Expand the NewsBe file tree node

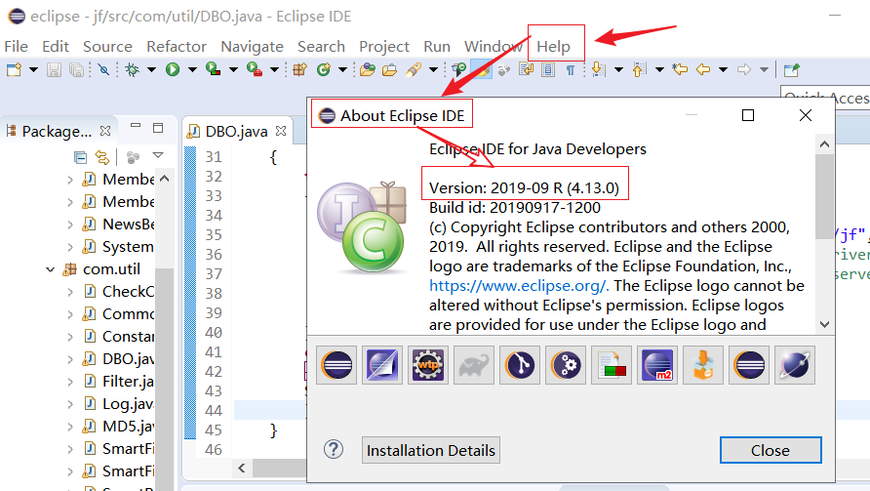pos(70,225)
